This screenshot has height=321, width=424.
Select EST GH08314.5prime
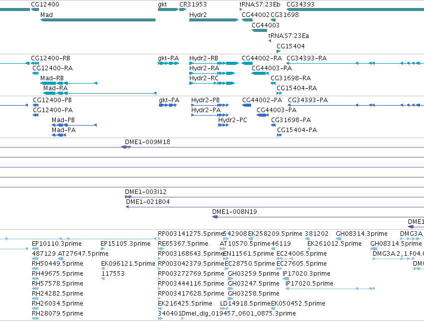coord(396,244)
